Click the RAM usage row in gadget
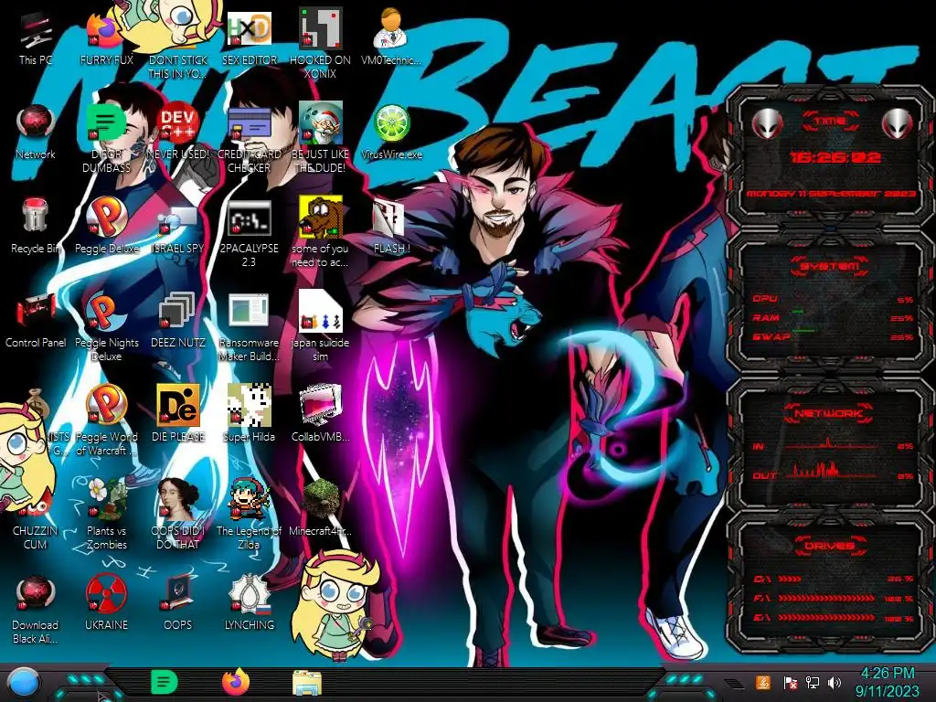This screenshot has width=936, height=702. (834, 317)
